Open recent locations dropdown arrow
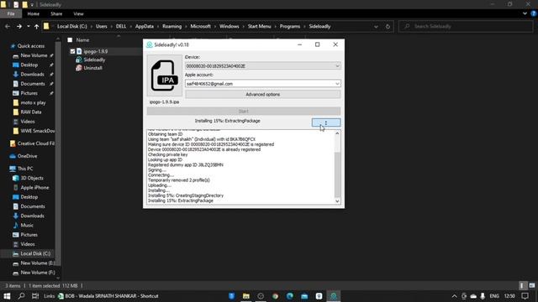 (x=29, y=26)
